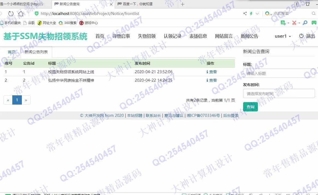Select the 首页 breadcrumb tab
Image resolution: width=318 pixels, height=195 pixels.
[11, 52]
